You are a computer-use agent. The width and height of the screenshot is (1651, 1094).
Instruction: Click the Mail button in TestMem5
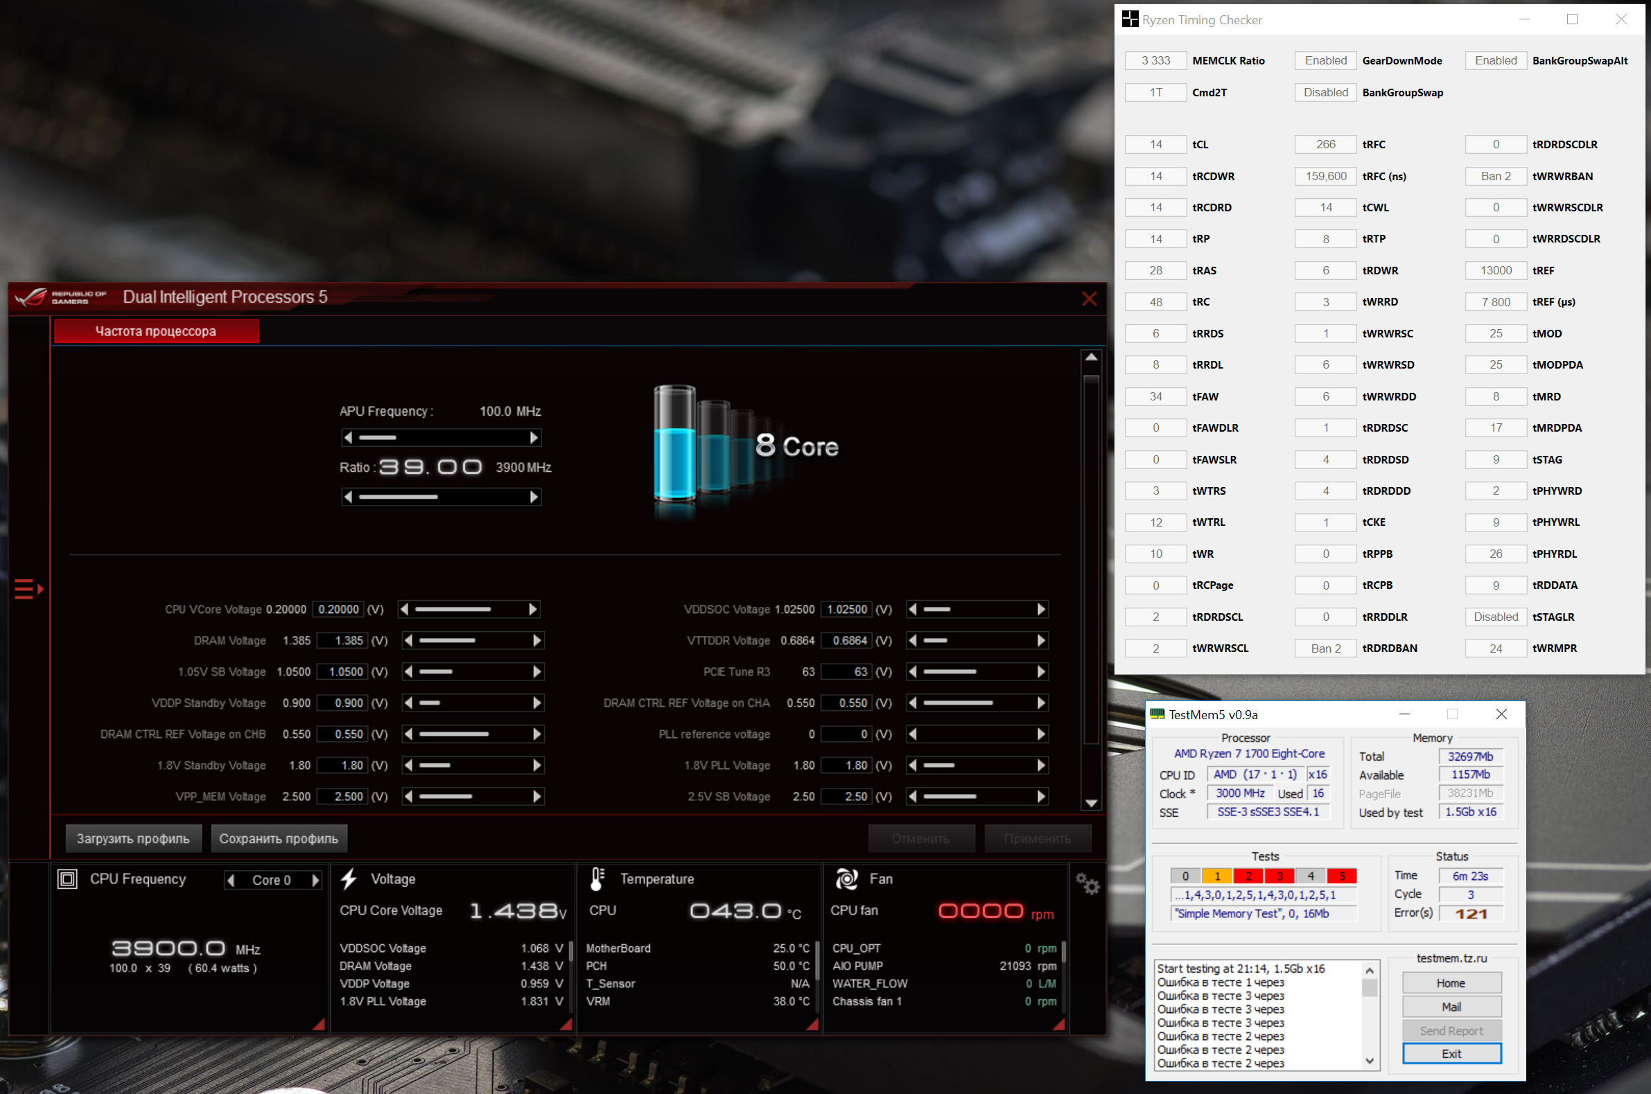[x=1451, y=1007]
